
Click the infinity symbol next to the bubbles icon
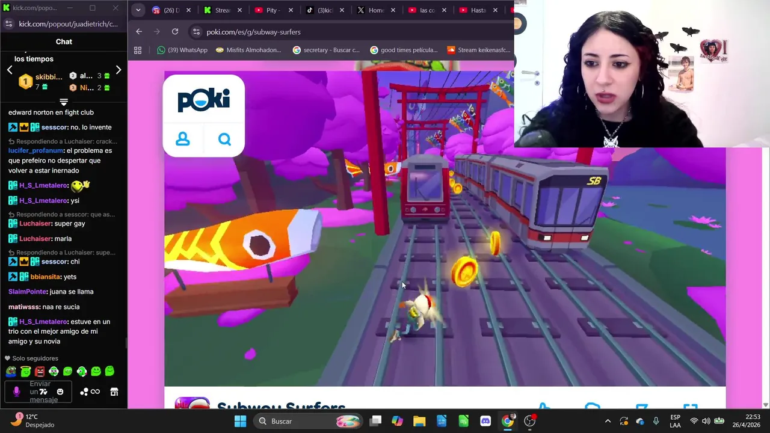coord(95,392)
